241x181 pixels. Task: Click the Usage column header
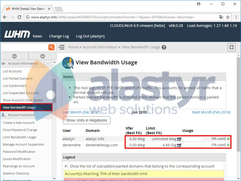(188, 131)
